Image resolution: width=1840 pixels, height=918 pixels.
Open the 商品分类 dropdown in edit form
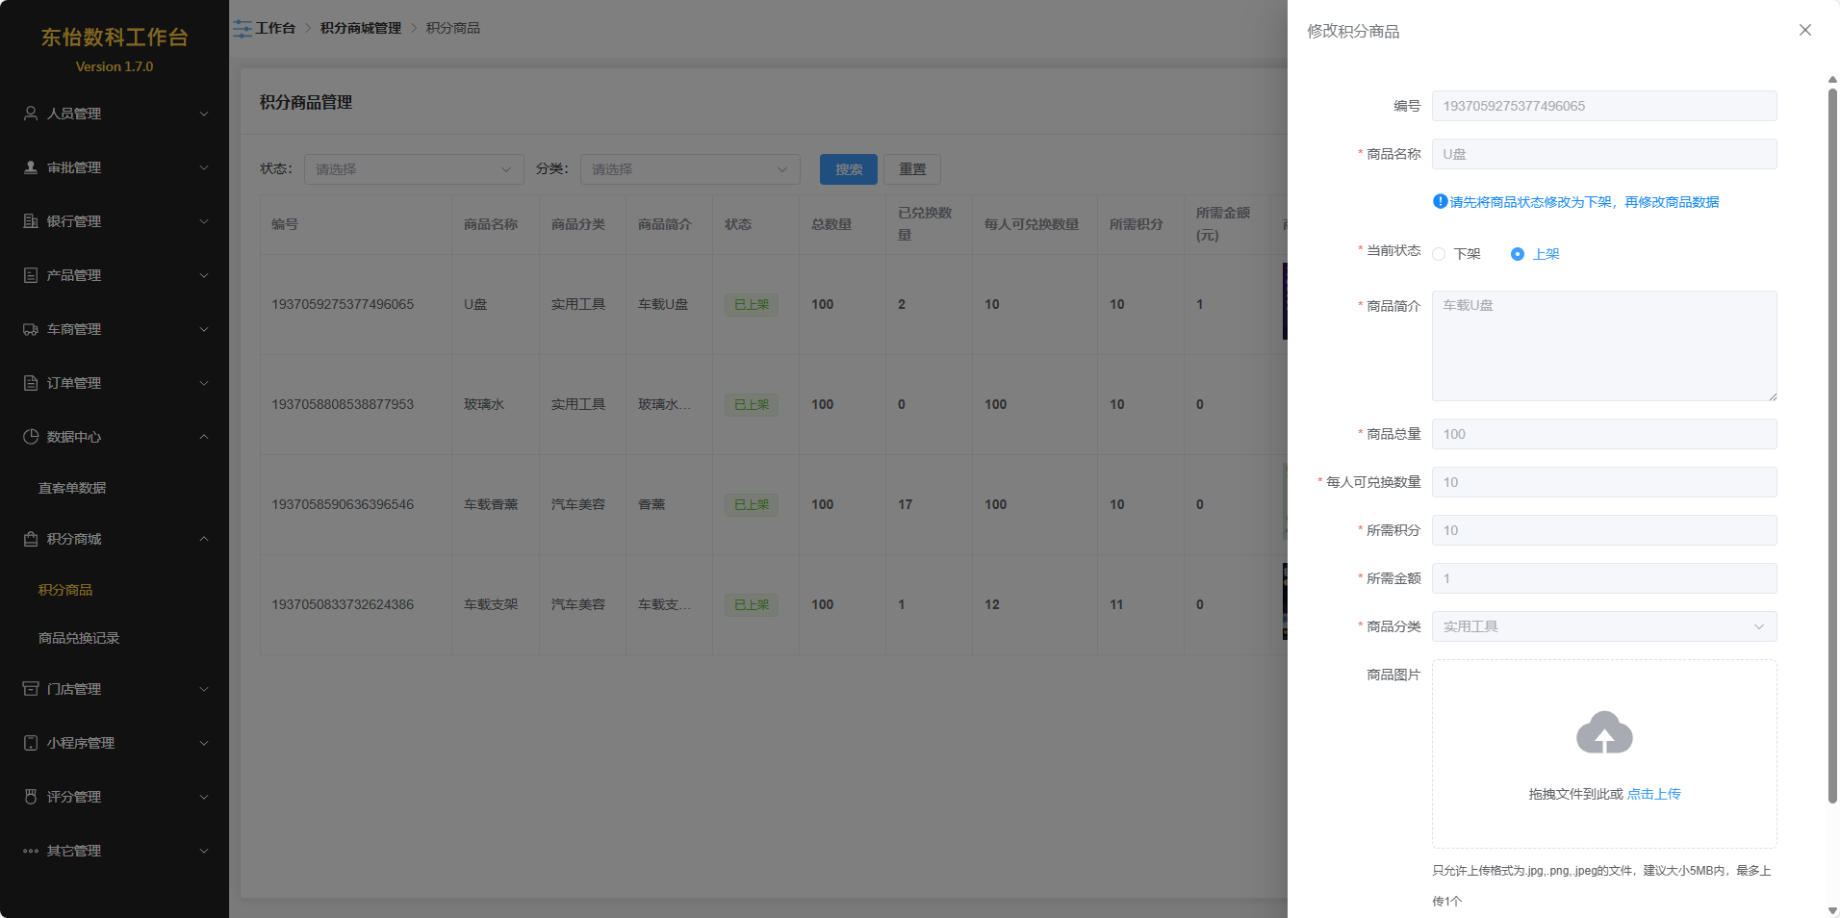(x=1603, y=626)
